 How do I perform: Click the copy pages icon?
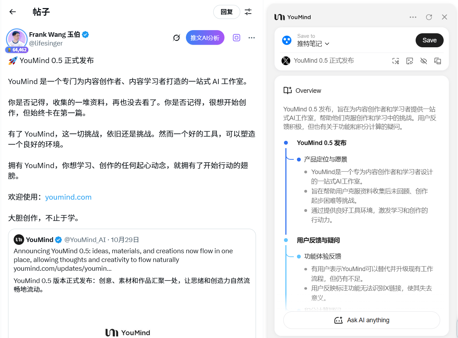point(438,61)
